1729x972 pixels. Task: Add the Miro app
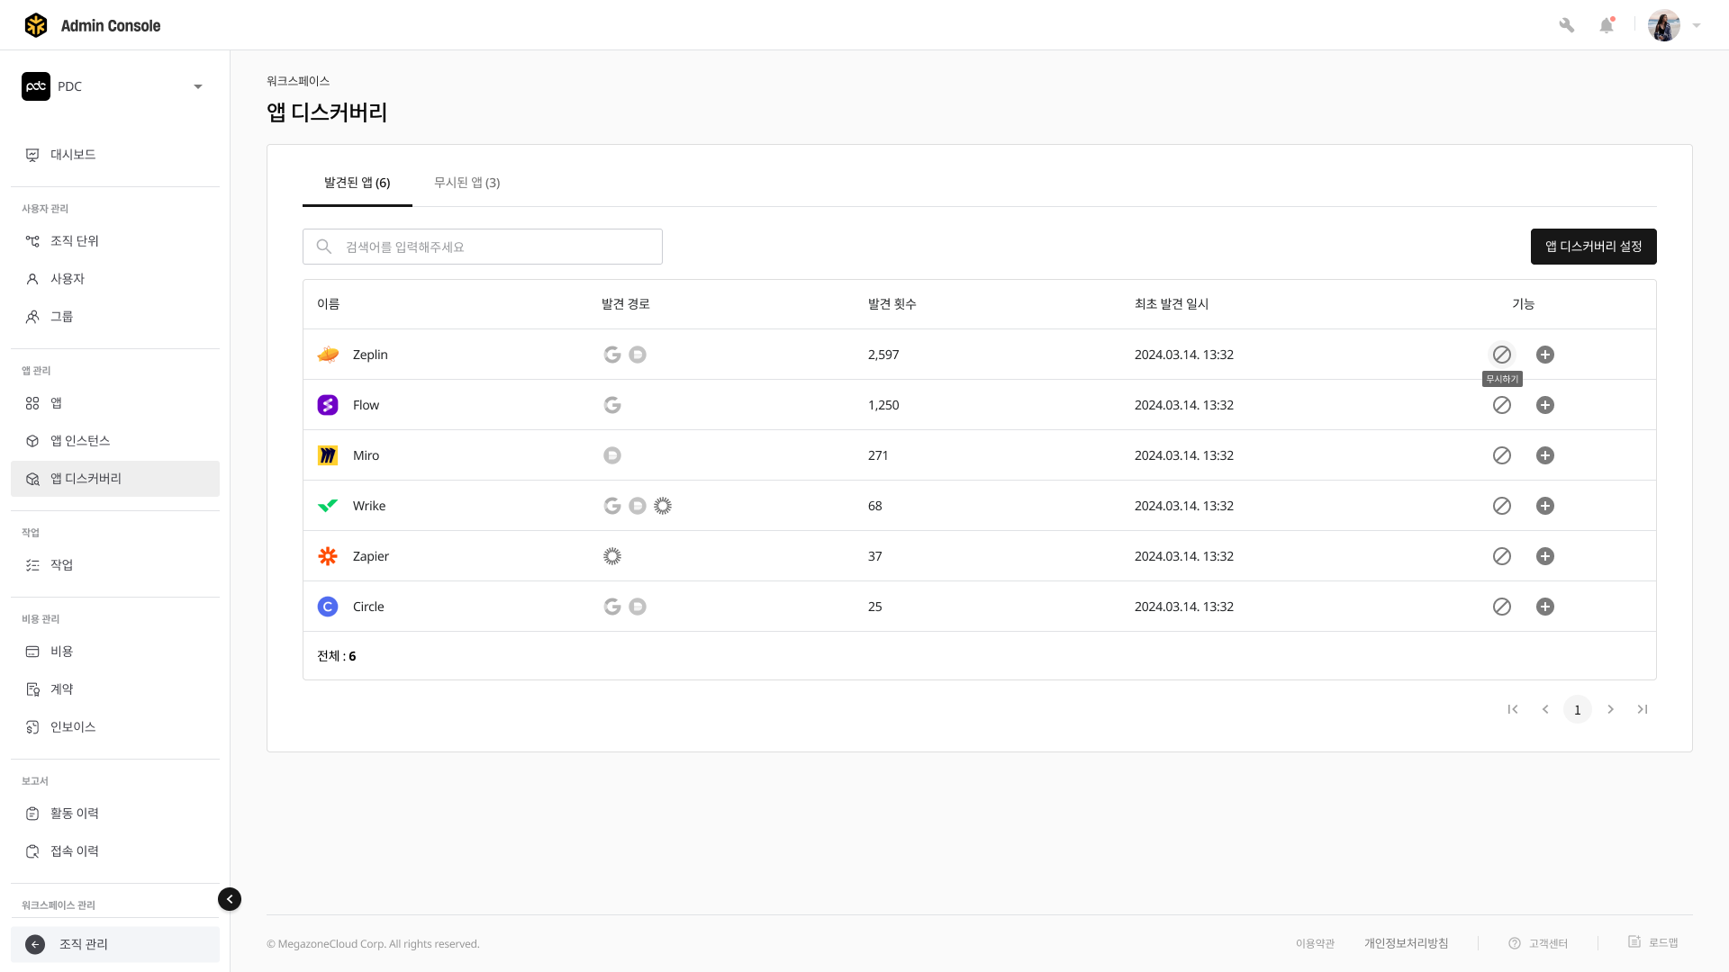coord(1544,455)
